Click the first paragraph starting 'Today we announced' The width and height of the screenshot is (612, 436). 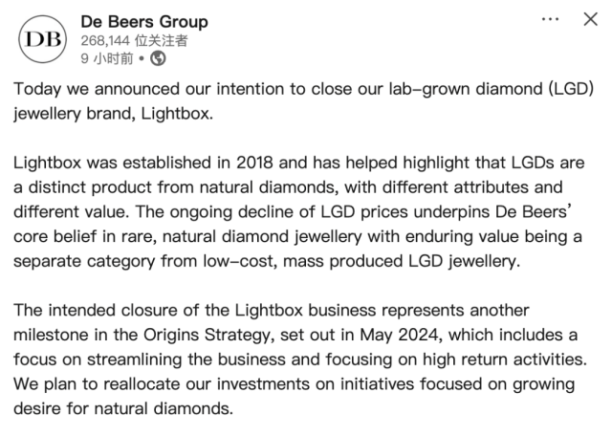304,101
